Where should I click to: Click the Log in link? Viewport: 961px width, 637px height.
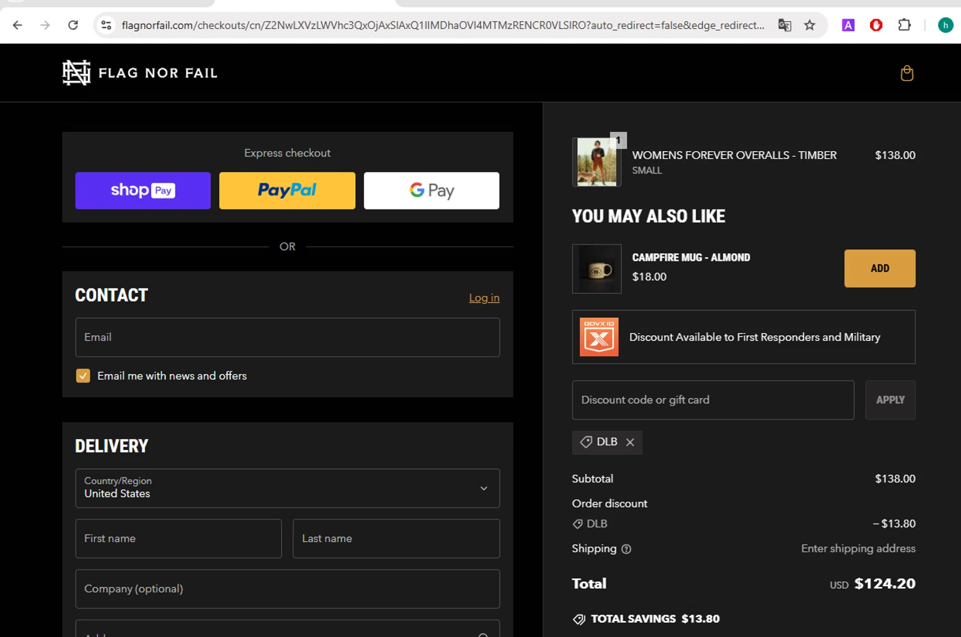click(484, 298)
